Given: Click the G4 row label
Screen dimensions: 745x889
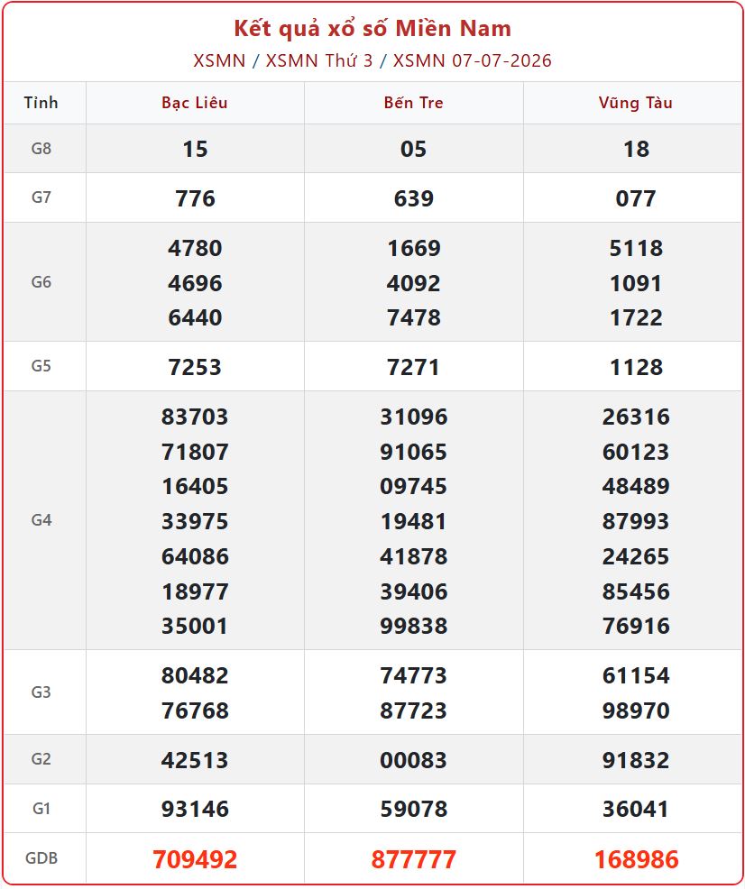Looking at the screenshot, I should click(41, 520).
